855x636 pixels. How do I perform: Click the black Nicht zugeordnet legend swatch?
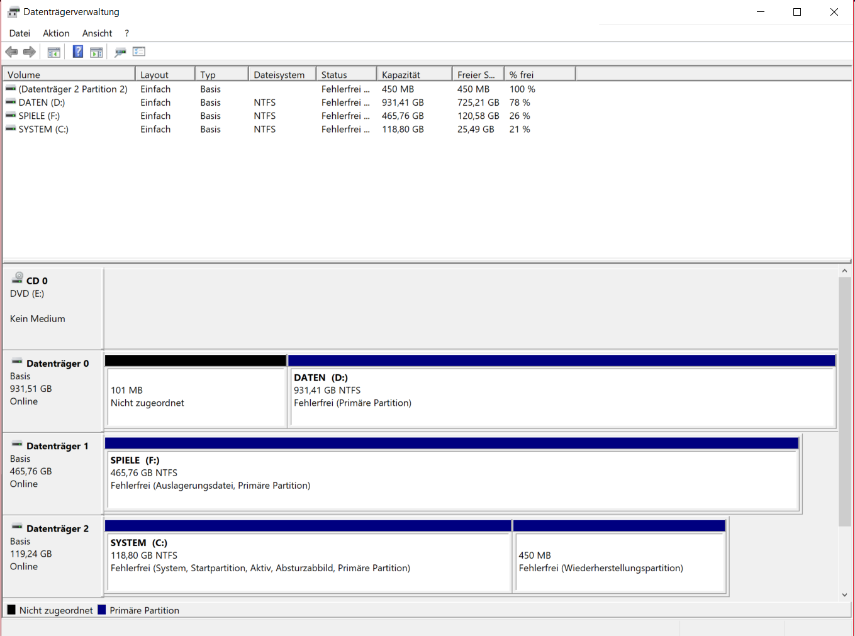pyautogui.click(x=11, y=610)
